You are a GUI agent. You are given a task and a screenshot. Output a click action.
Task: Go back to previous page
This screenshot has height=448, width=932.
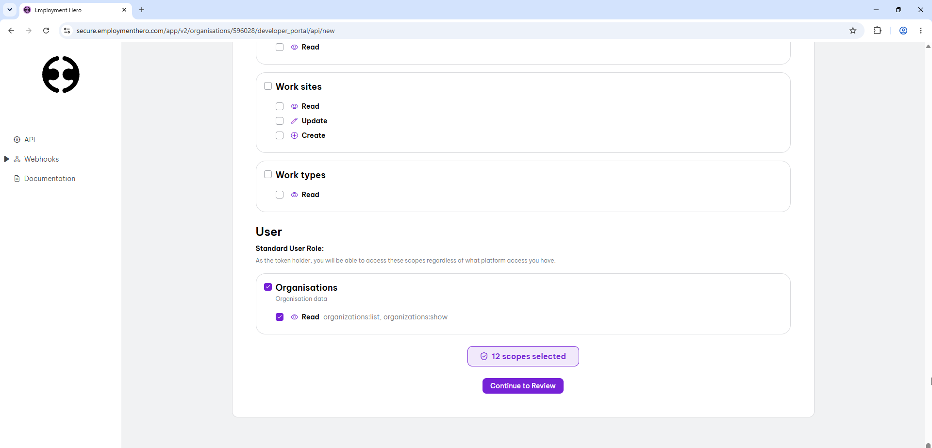tap(11, 31)
